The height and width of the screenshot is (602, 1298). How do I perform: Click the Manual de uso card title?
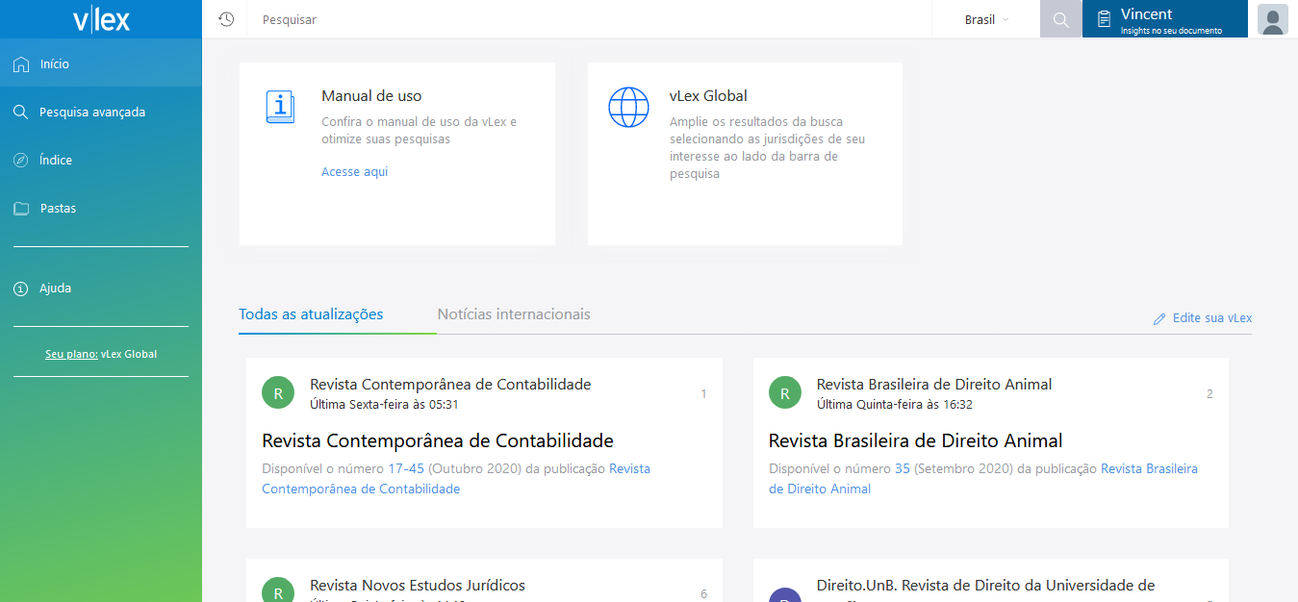(x=371, y=96)
